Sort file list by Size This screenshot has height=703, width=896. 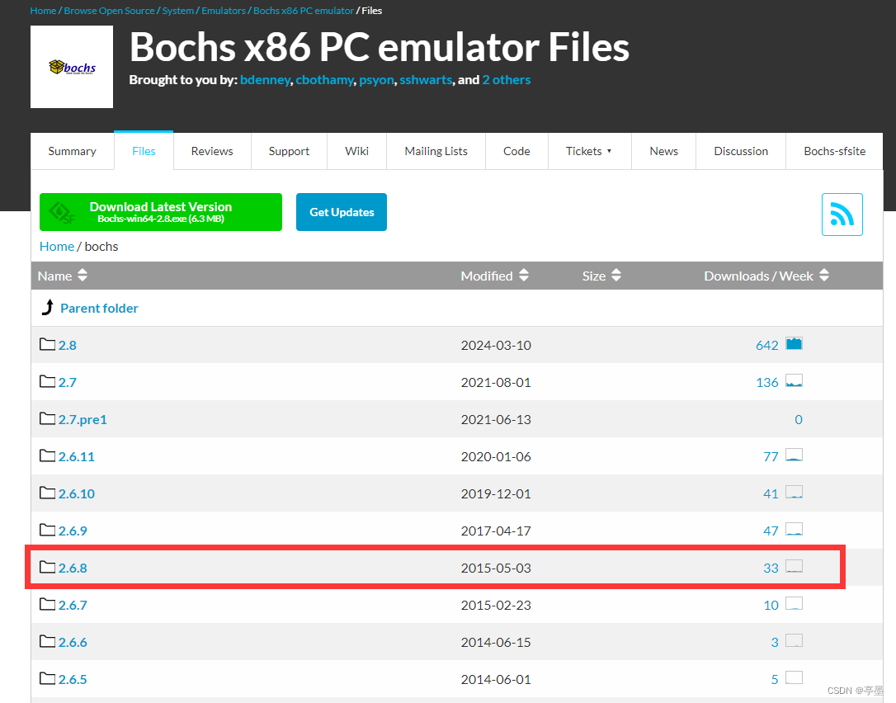pos(601,276)
